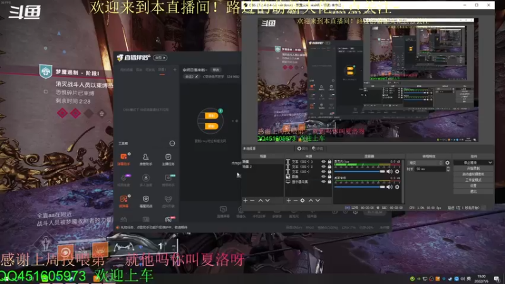Click lower orange copy button in circle
The width and height of the screenshot is (505, 284).
[211, 126]
